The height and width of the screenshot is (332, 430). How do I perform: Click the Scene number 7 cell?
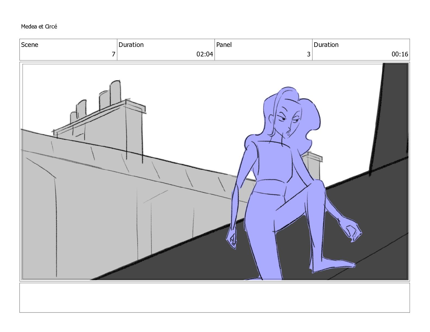pyautogui.click(x=68, y=50)
